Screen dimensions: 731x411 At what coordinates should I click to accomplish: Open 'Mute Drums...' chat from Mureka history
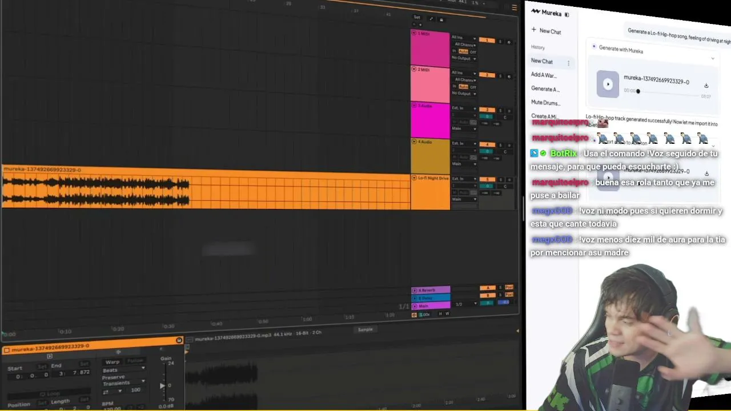pyautogui.click(x=546, y=103)
